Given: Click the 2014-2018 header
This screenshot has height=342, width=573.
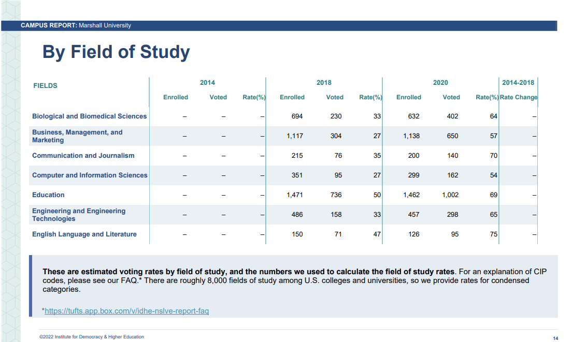Looking at the screenshot, I should pyautogui.click(x=518, y=83).
